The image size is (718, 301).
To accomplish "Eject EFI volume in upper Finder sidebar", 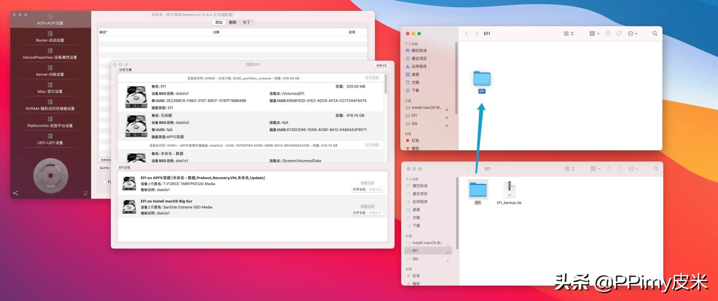I will 447,117.
